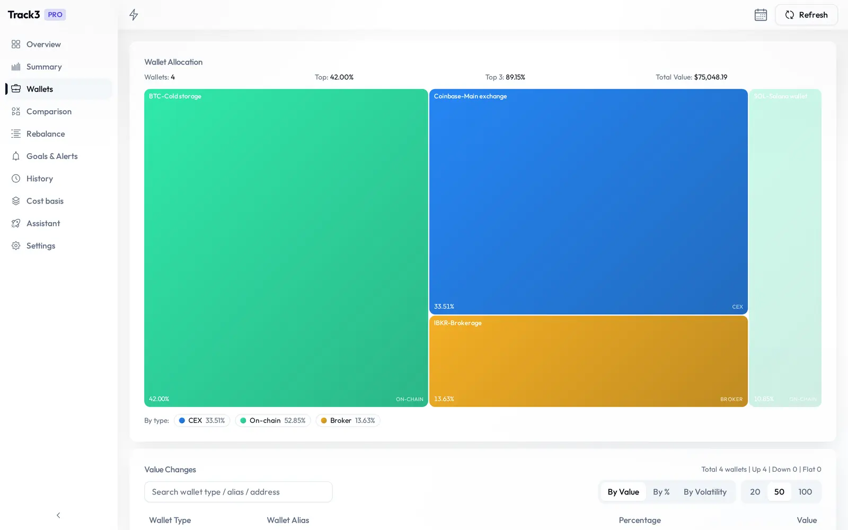Image resolution: width=848 pixels, height=530 pixels.
Task: Click the Assistant rocket icon
Action: pyautogui.click(x=16, y=223)
